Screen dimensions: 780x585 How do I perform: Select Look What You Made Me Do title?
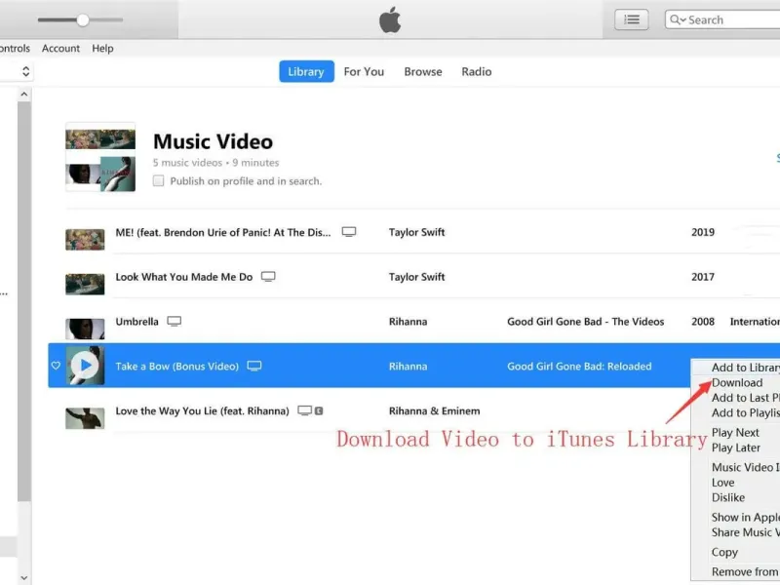(184, 277)
